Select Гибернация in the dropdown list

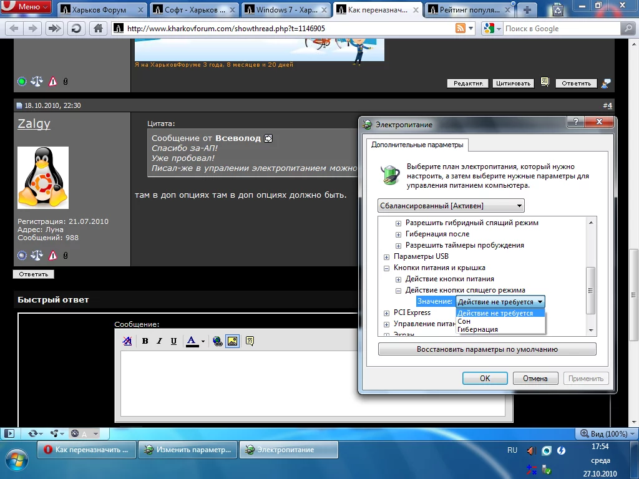click(x=500, y=329)
